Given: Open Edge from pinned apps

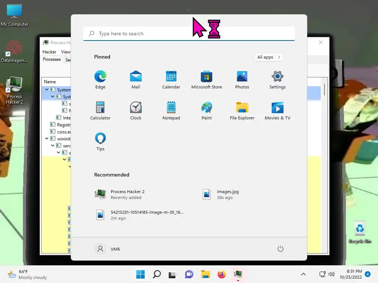Looking at the screenshot, I should (x=100, y=80).
